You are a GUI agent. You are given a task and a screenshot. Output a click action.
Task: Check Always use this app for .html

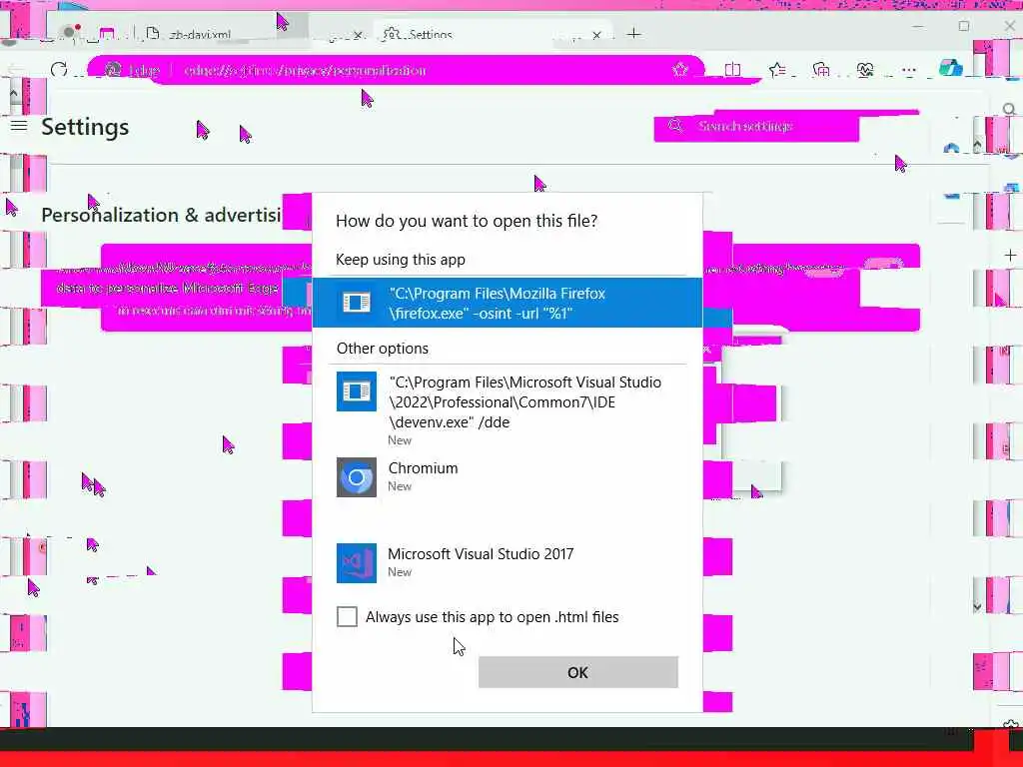[x=347, y=616]
